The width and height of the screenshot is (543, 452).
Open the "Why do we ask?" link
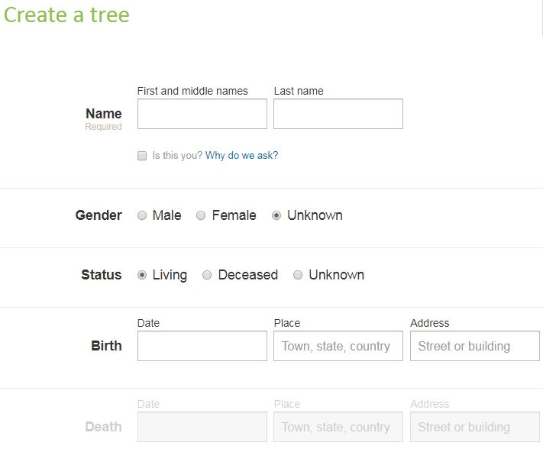241,156
